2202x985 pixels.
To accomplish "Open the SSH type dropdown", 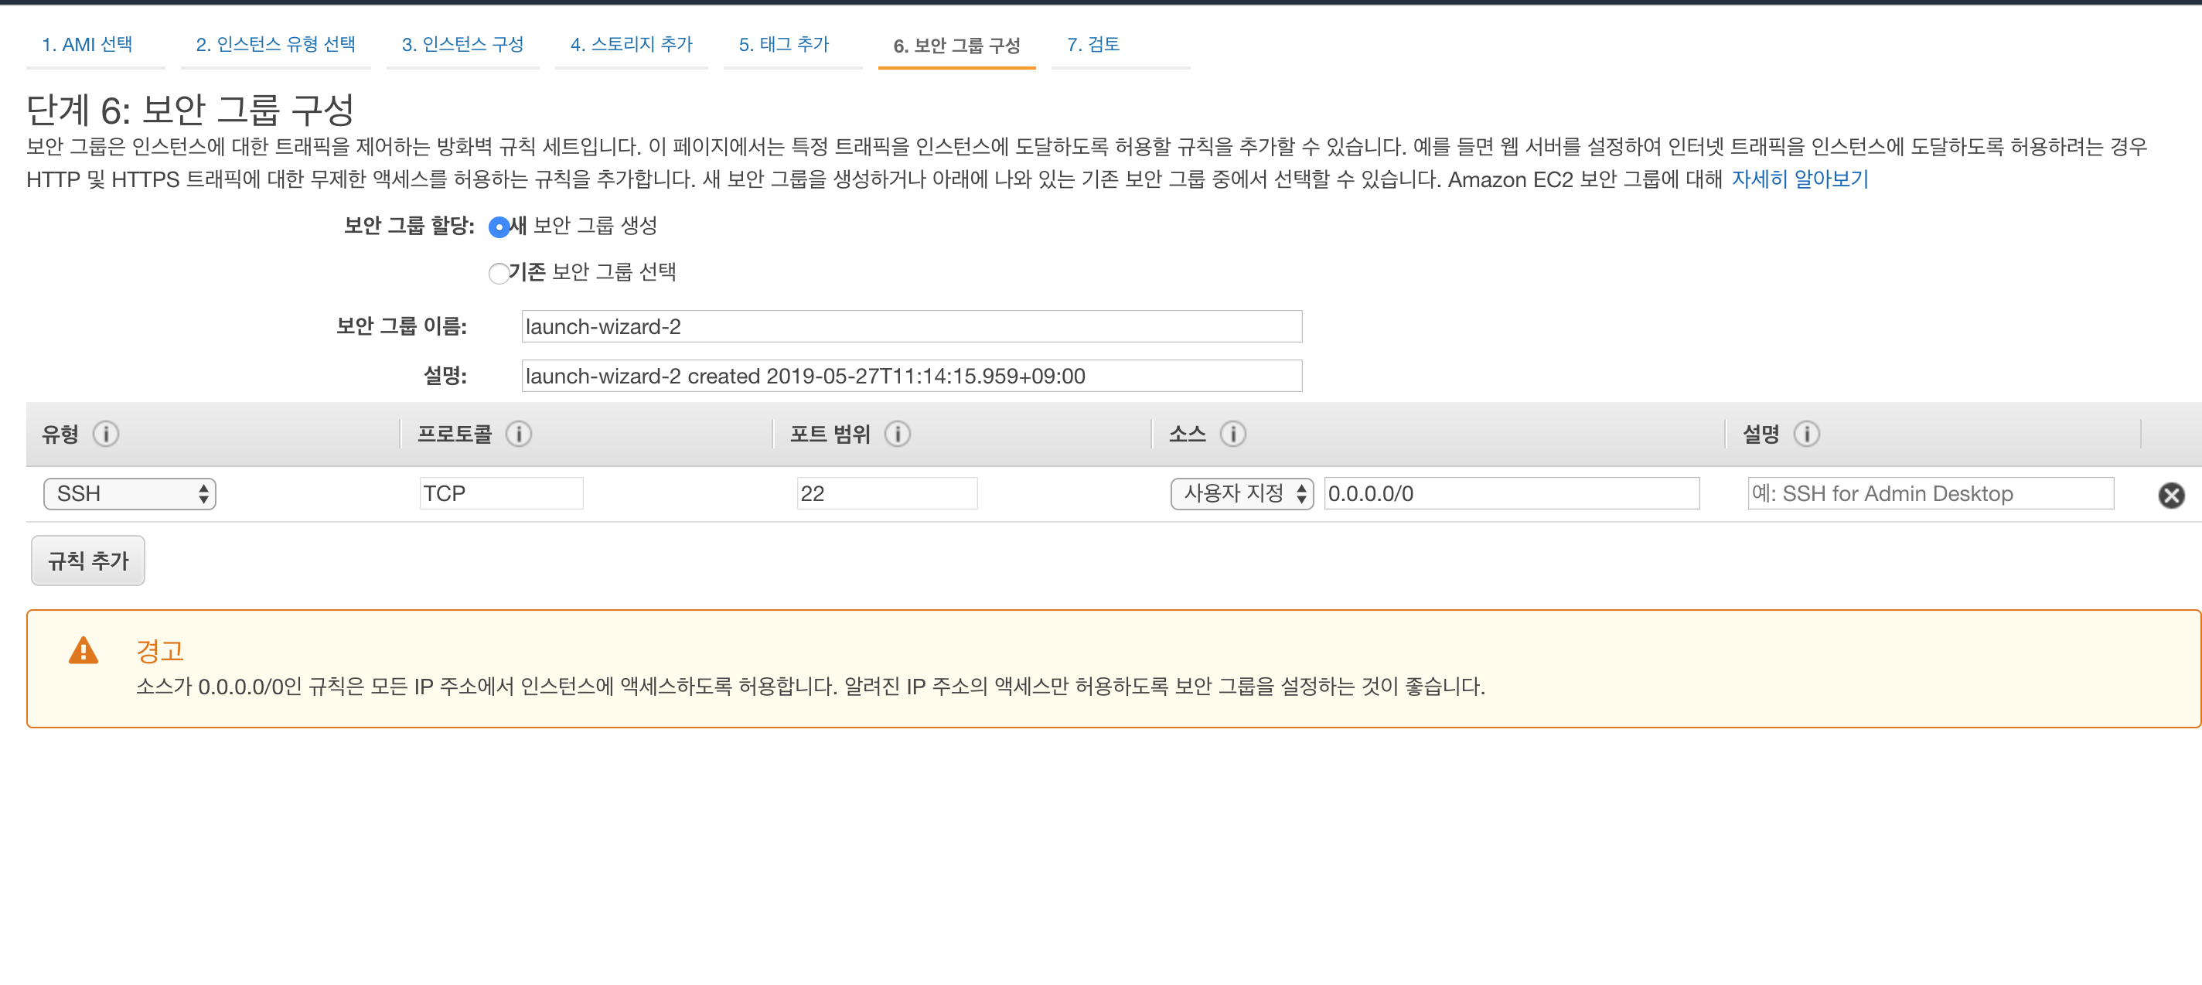I will [130, 493].
